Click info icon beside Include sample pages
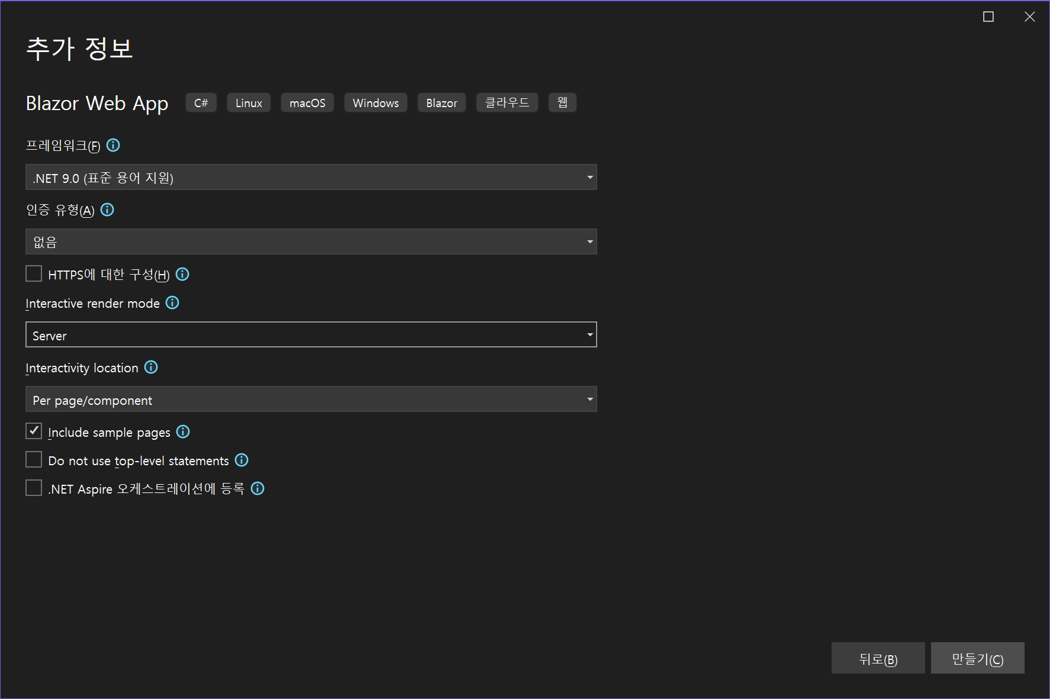The width and height of the screenshot is (1050, 699). 183,431
